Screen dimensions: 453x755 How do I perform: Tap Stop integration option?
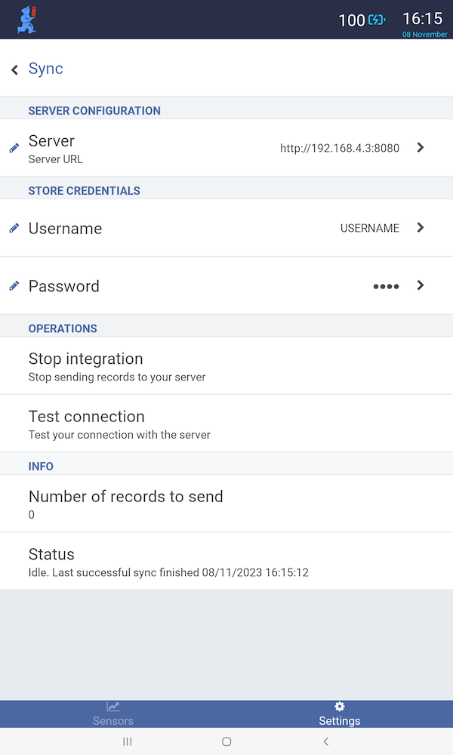(226, 366)
